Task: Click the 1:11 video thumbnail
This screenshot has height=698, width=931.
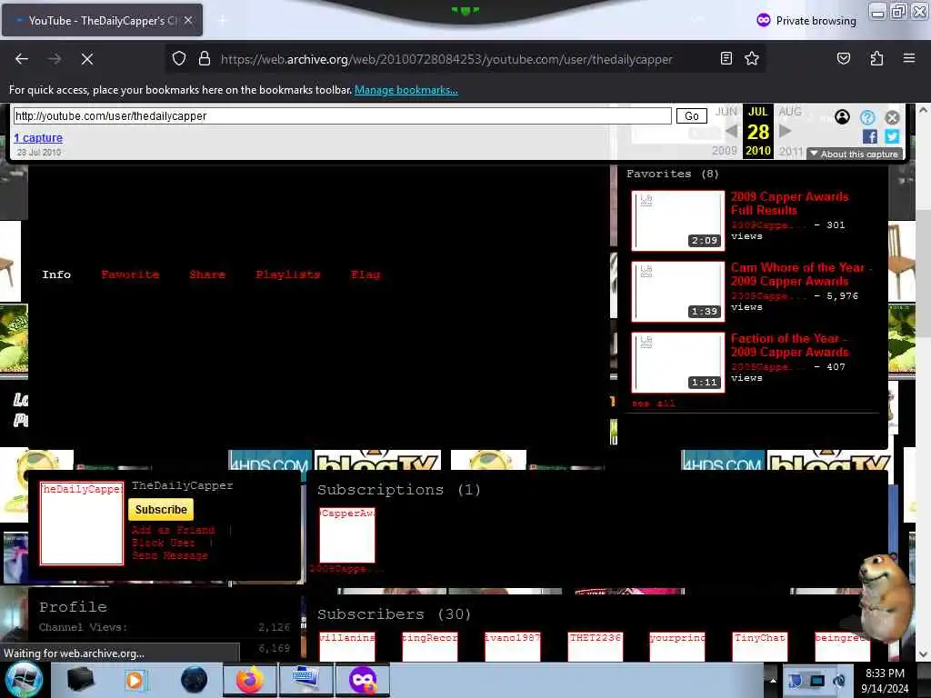Action: tap(678, 362)
